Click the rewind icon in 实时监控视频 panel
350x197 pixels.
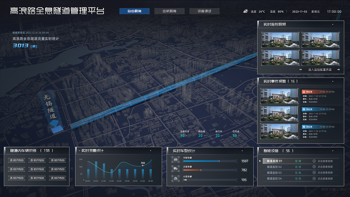[338, 70]
